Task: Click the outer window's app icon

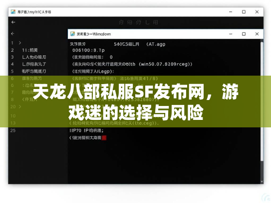Action: point(13,12)
